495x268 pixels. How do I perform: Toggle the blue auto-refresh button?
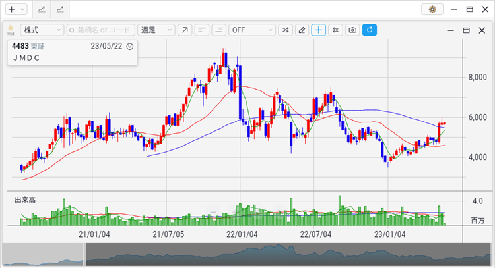coord(370,30)
